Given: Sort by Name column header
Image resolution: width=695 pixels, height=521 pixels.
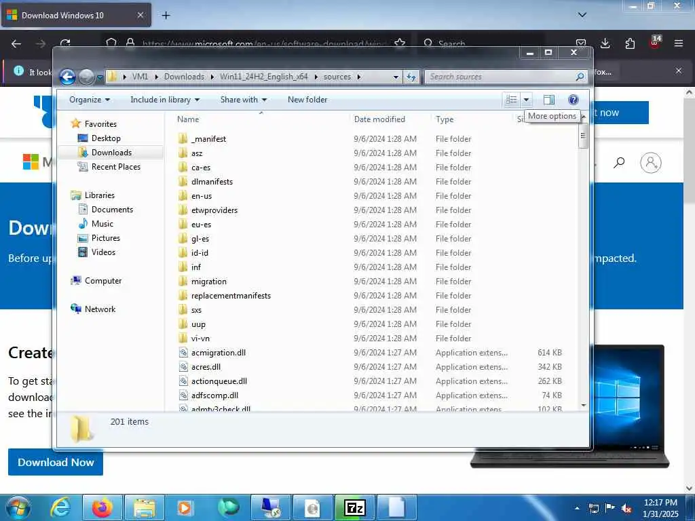Looking at the screenshot, I should coord(188,119).
